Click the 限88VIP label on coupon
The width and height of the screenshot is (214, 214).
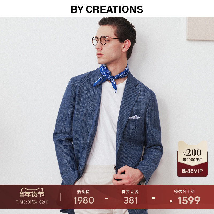coord(192,171)
